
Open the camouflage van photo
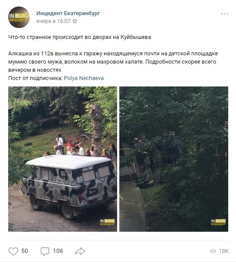click(x=63, y=159)
